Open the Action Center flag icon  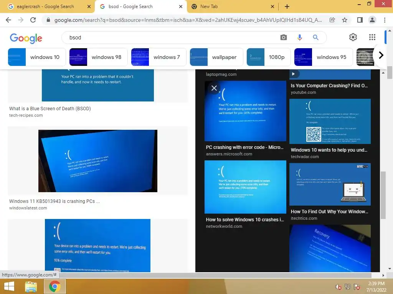357,287
